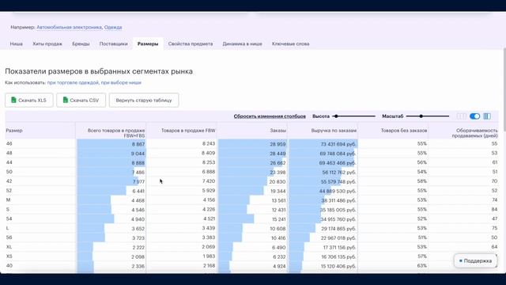Click total goods value 4 940
This screenshot has width=506, height=285.
pyautogui.click(x=138, y=219)
